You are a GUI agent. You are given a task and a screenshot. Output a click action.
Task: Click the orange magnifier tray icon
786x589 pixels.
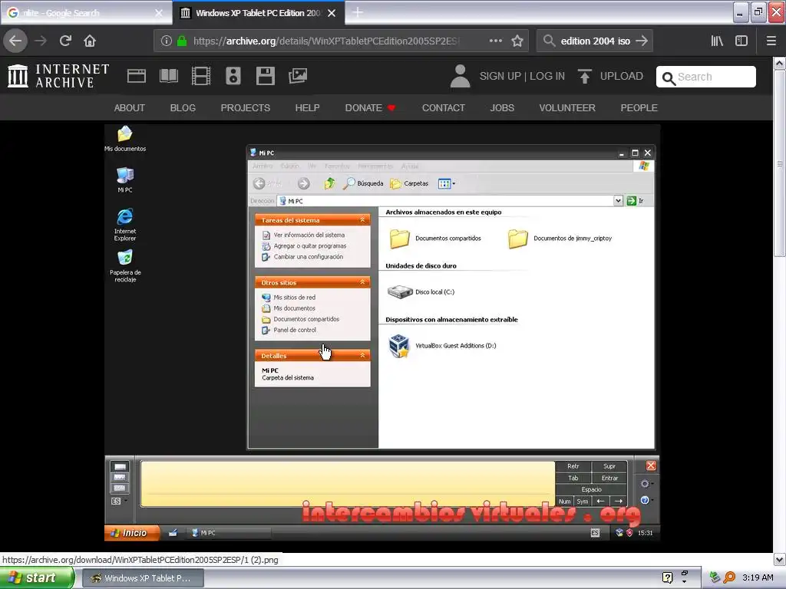pos(729,577)
